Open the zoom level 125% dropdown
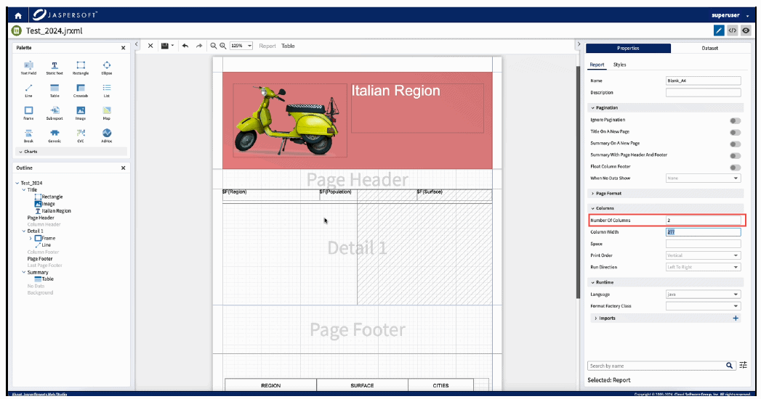Image resolution: width=761 pixels, height=399 pixels. [x=241, y=46]
